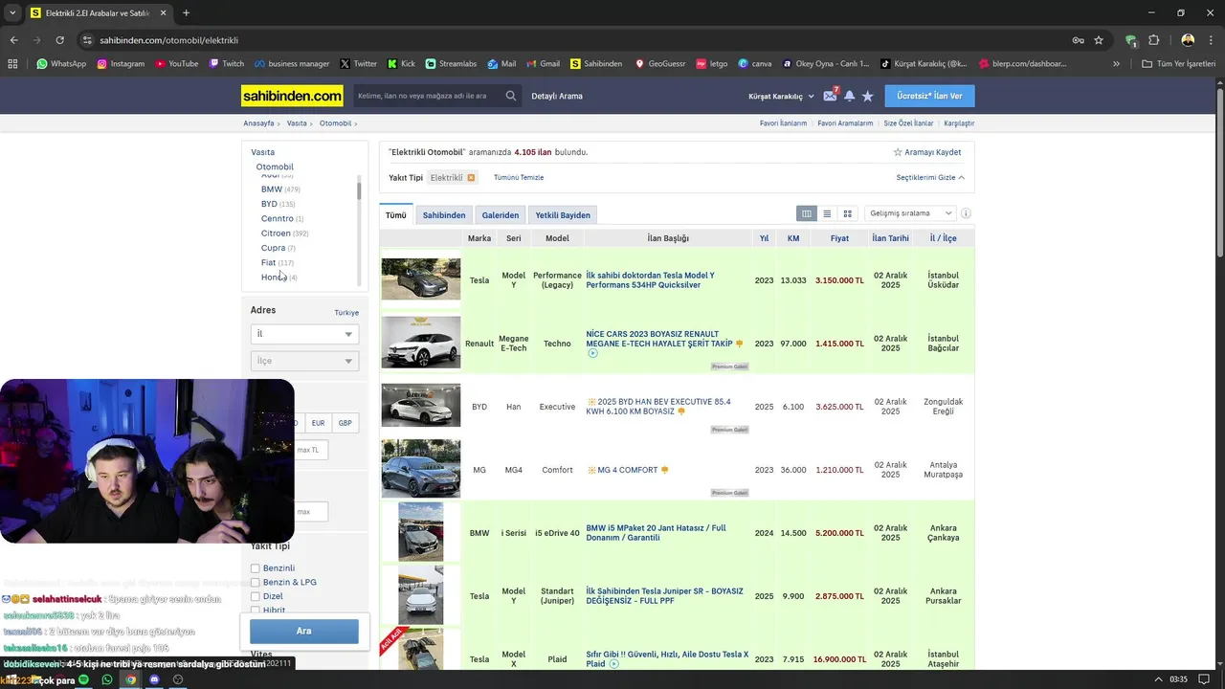
Task: Show more bookmarks overflow chevron
Action: [x=1116, y=64]
